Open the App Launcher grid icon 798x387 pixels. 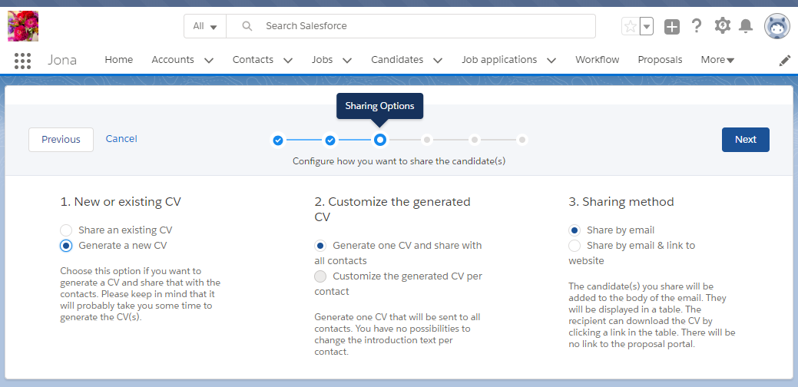(22, 61)
